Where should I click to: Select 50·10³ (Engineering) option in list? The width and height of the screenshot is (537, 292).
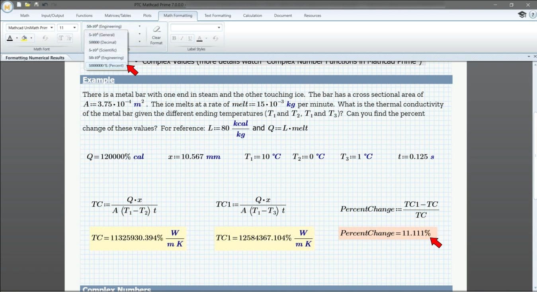107,58
